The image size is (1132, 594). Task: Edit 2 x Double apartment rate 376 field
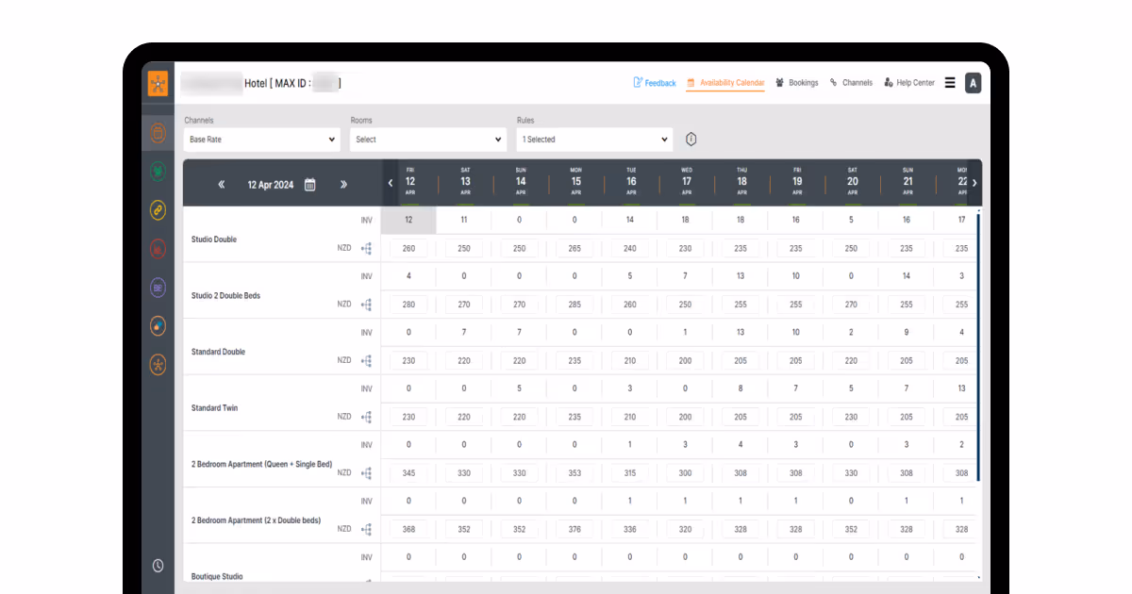[574, 529]
